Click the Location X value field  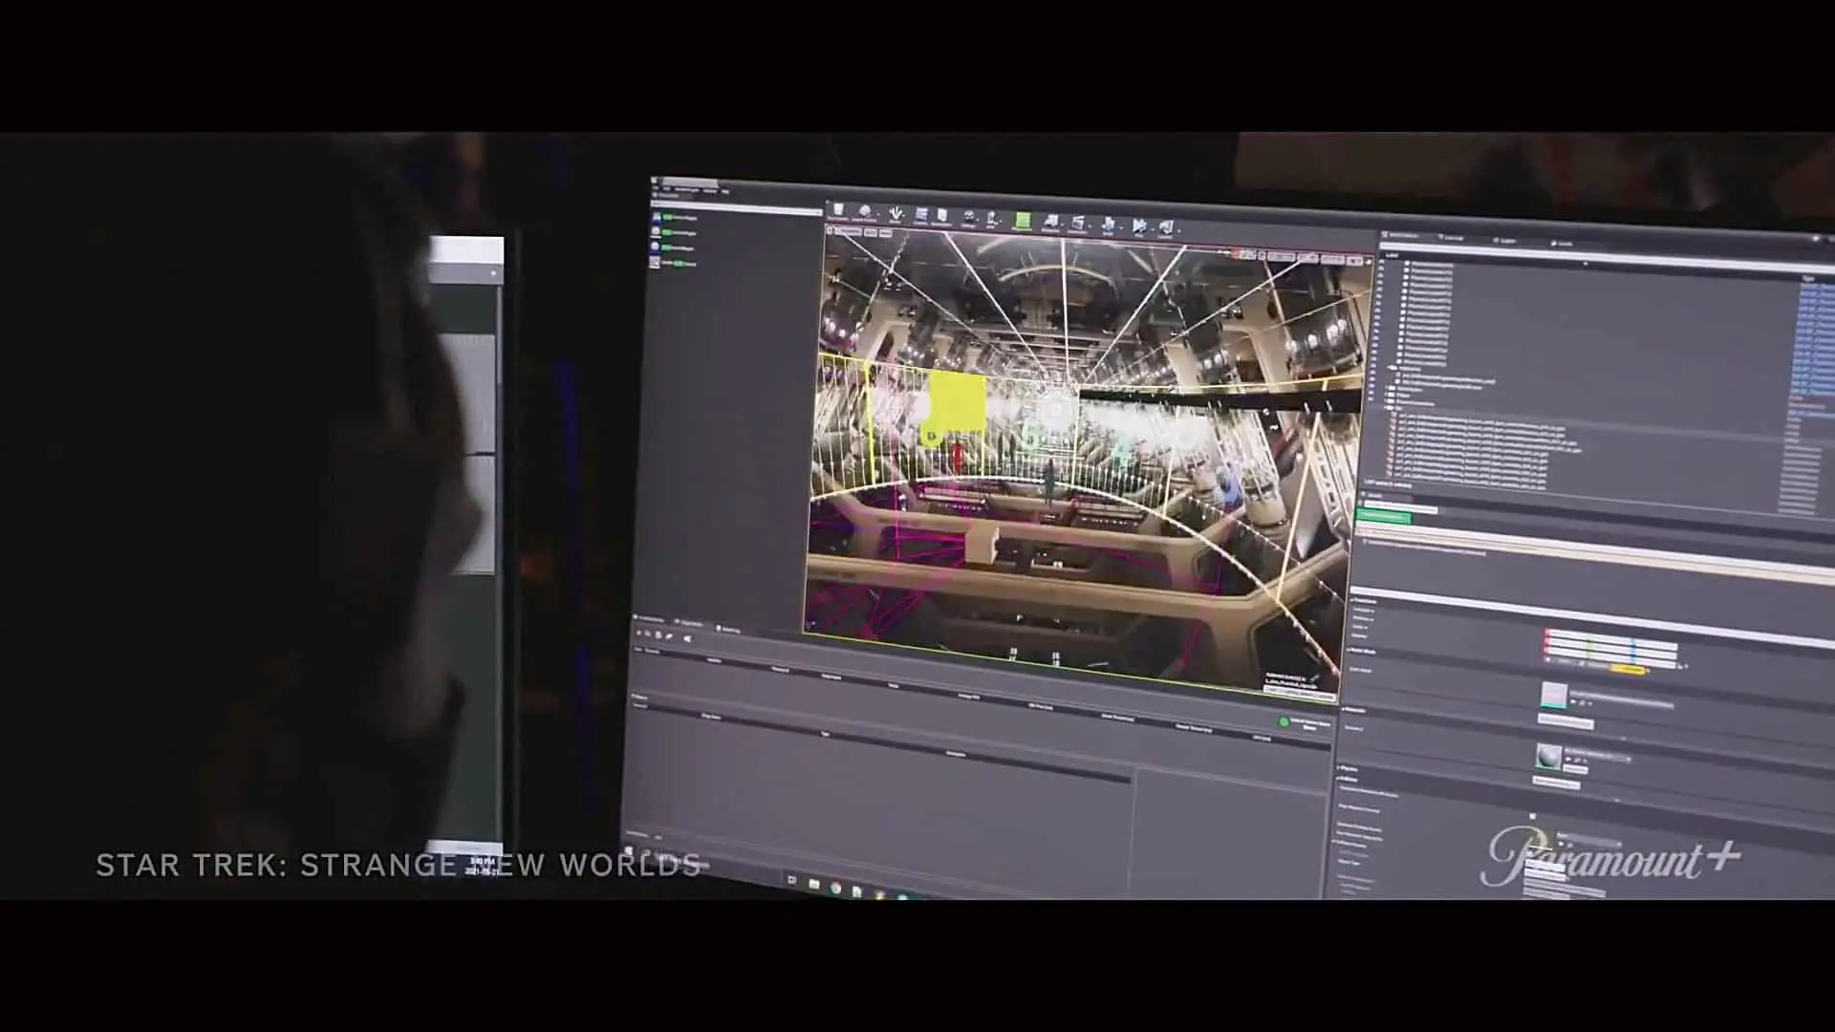point(1565,634)
